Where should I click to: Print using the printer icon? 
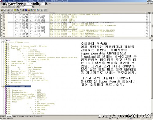point(9,10)
